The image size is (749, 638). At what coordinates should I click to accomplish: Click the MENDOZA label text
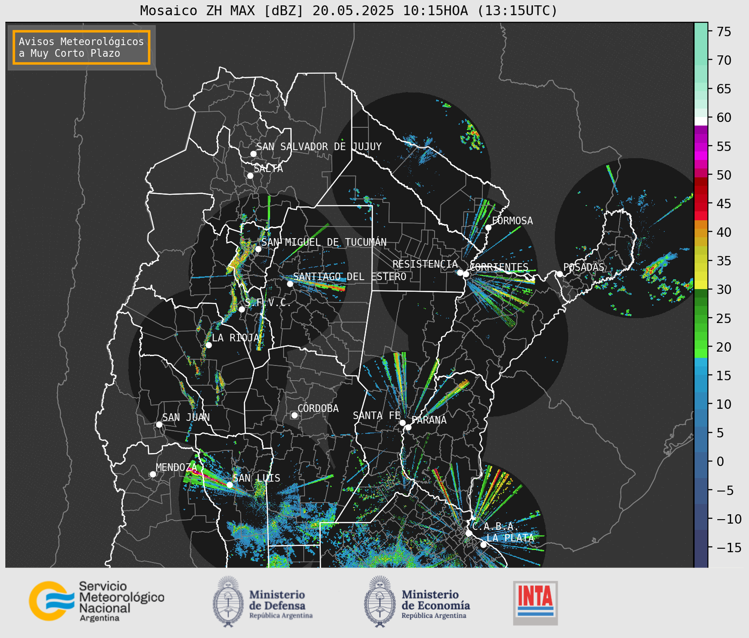[176, 467]
